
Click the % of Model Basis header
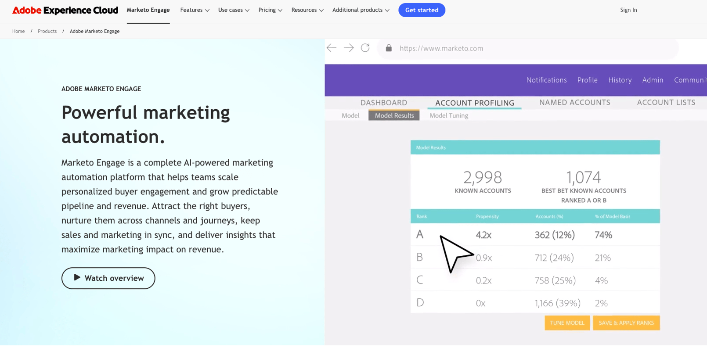(612, 216)
